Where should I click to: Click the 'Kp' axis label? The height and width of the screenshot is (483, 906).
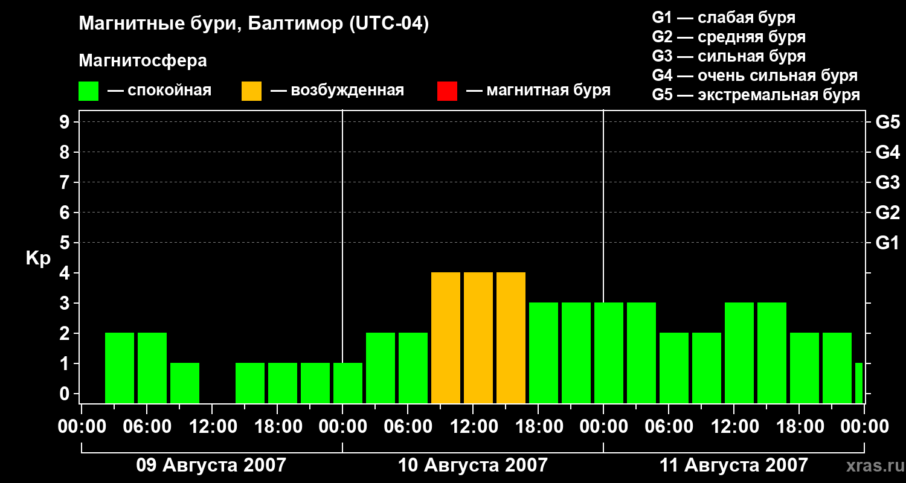pos(38,258)
